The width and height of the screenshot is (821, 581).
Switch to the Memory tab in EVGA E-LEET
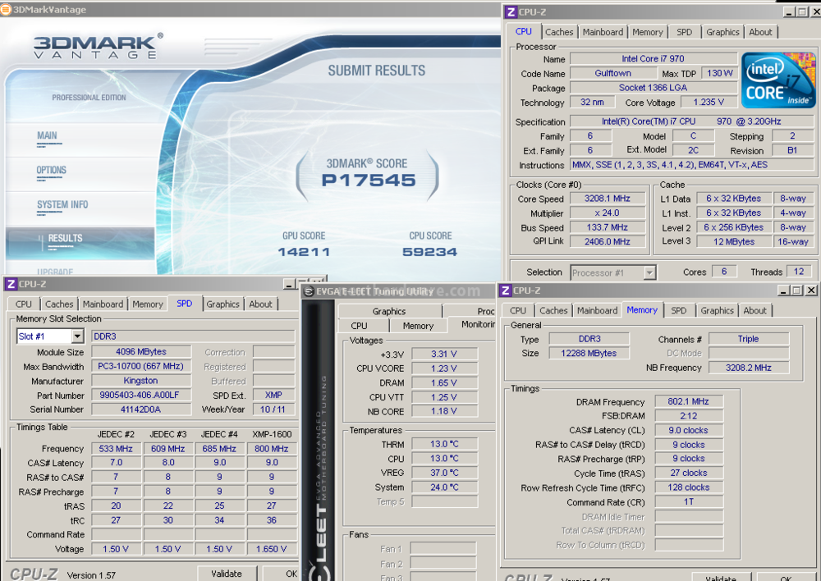419,326
